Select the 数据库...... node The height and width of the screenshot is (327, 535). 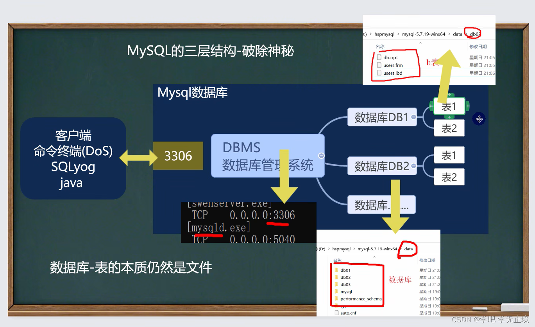[x=381, y=205]
